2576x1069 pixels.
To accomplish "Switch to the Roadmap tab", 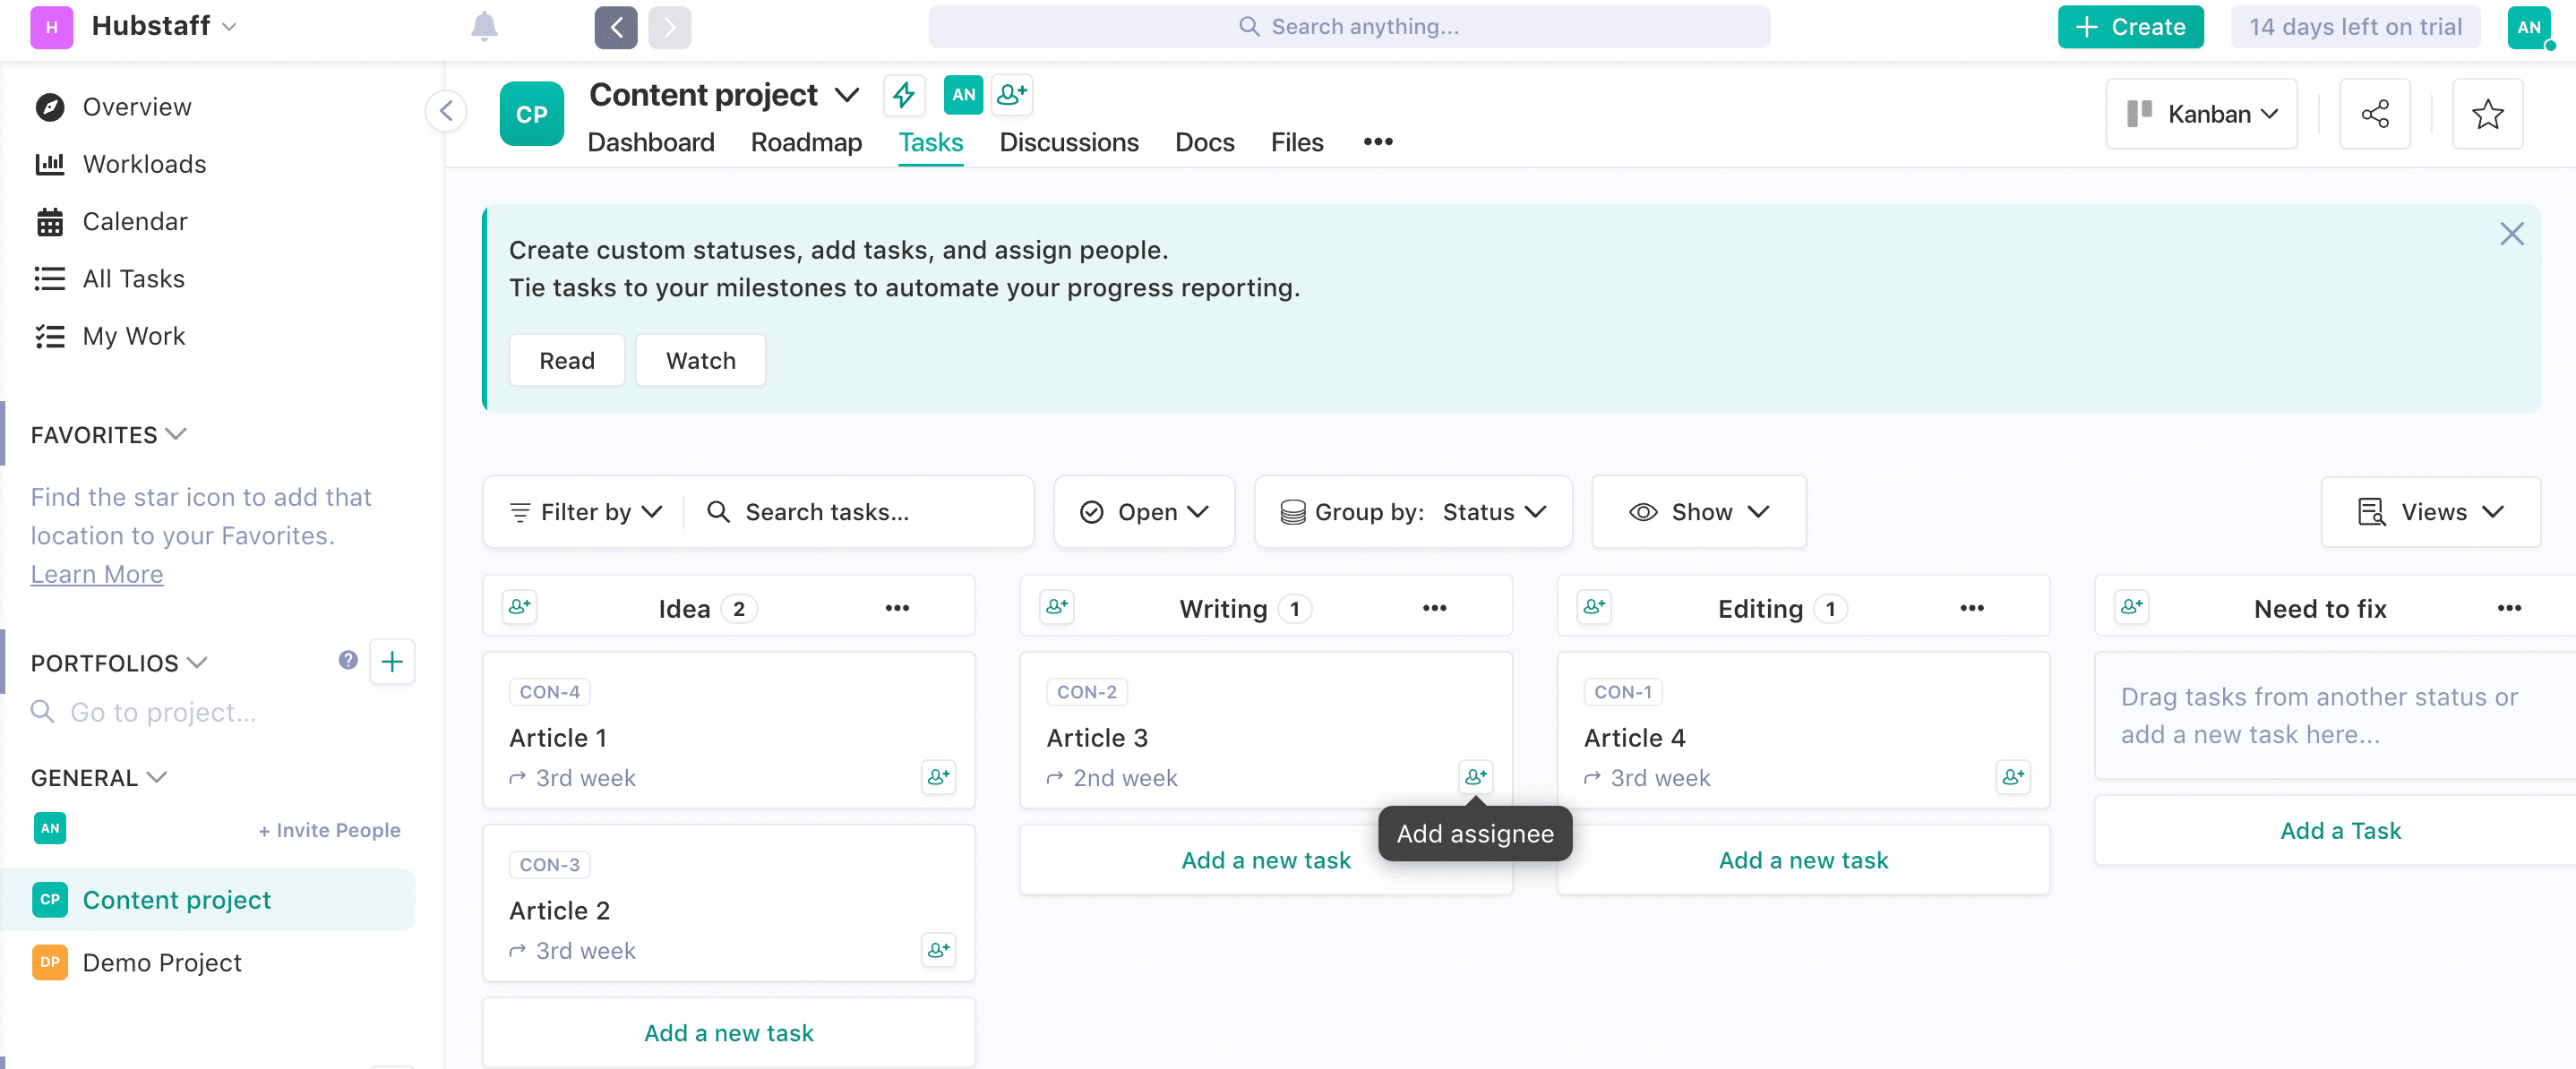I will tap(807, 141).
